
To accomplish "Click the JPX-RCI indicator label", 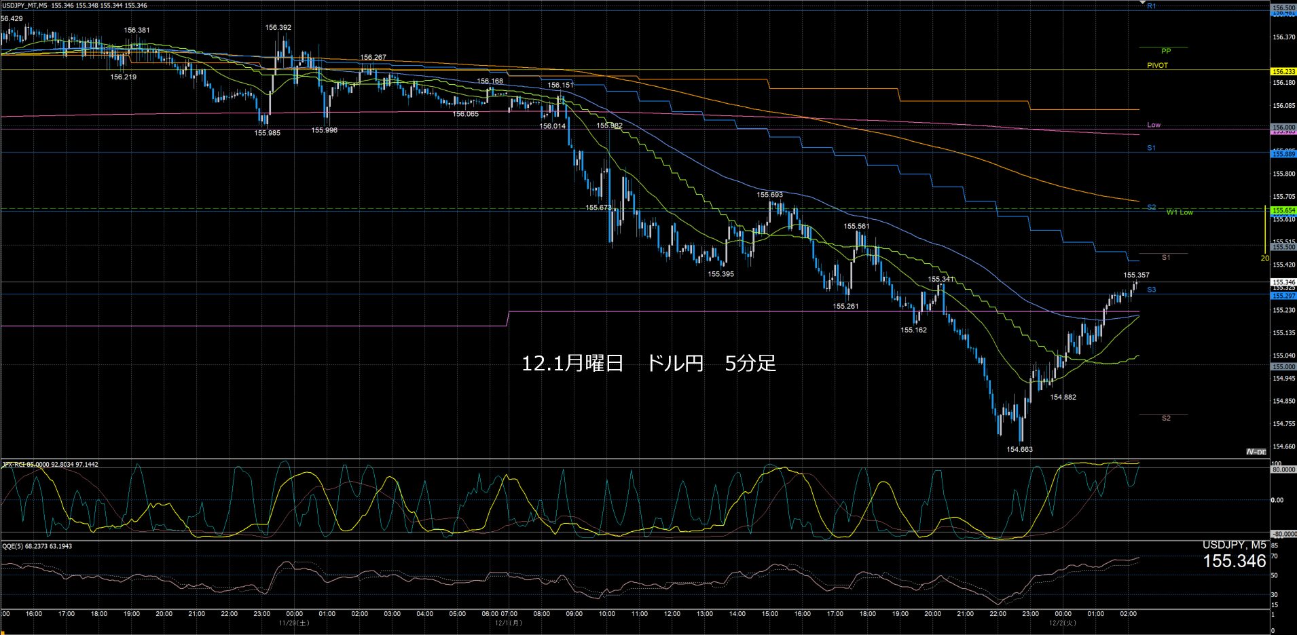I will coord(14,465).
